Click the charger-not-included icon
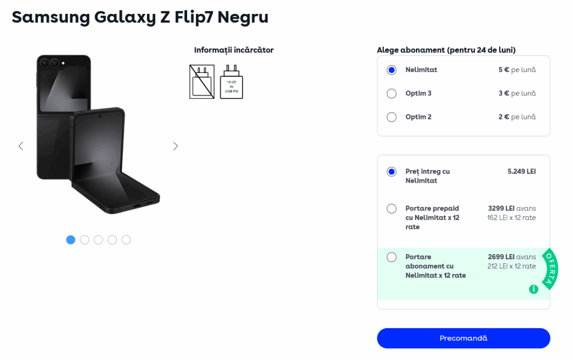 (202, 82)
